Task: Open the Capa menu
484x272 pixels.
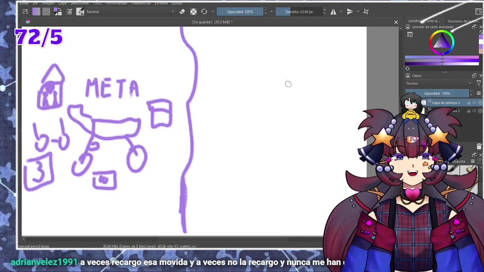Action: pos(62,3)
